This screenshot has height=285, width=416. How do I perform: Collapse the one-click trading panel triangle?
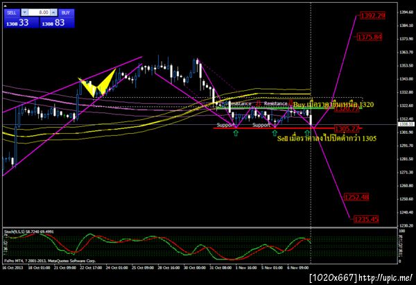click(x=6, y=6)
